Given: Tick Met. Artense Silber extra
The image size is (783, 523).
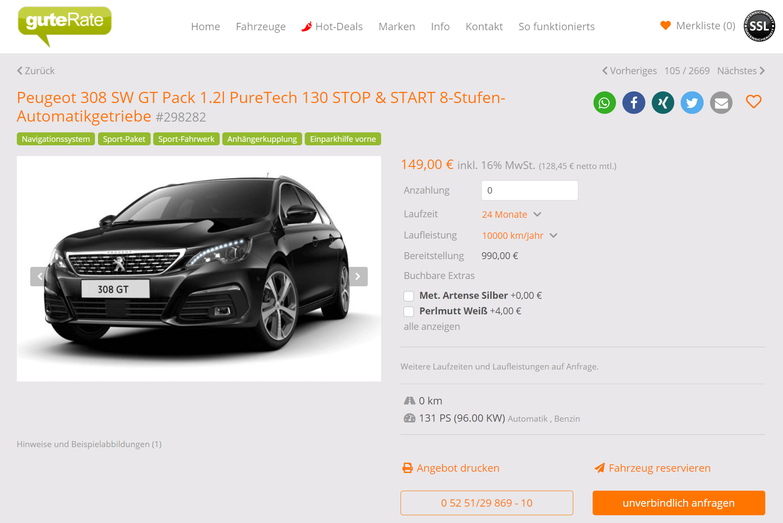Looking at the screenshot, I should (x=409, y=296).
